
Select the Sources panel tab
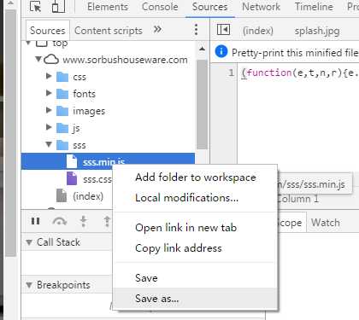(x=209, y=7)
